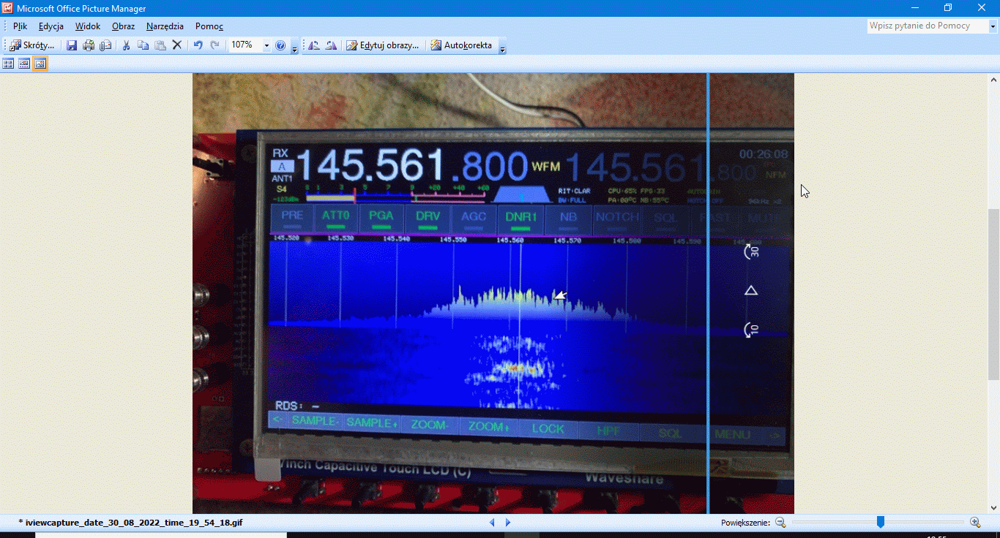The width and height of the screenshot is (1000, 538).
Task: Rotate the picture right
Action: click(x=331, y=45)
